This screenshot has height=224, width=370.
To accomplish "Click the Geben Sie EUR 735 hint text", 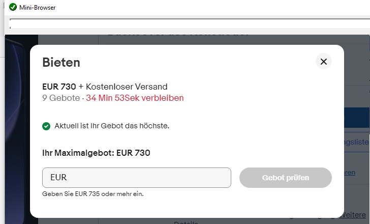I will coord(96,194).
